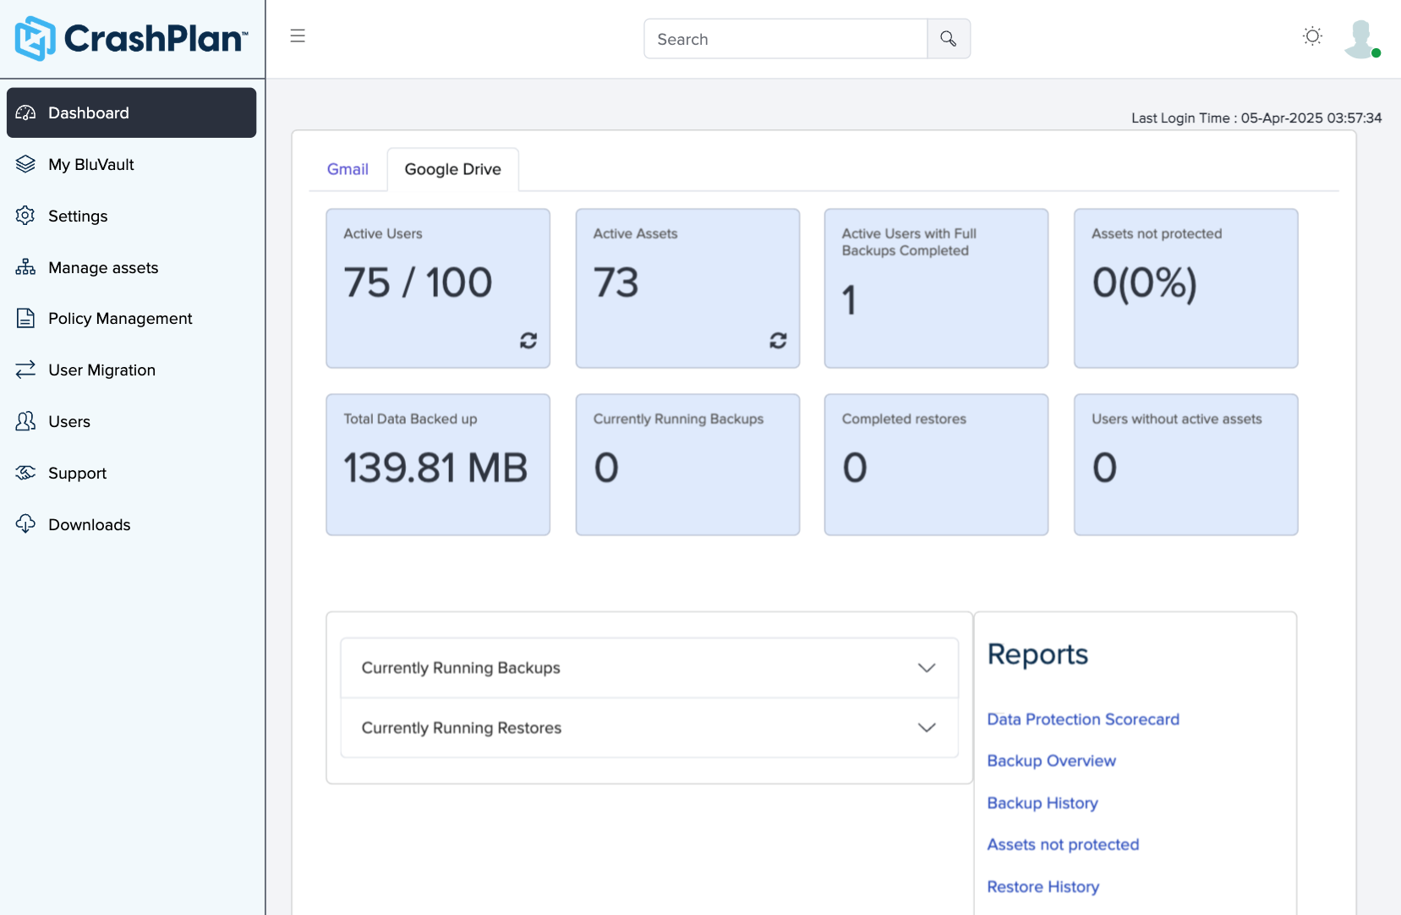Expand Currently Running Restores section
Screen dimensions: 1401x915
click(x=927, y=727)
